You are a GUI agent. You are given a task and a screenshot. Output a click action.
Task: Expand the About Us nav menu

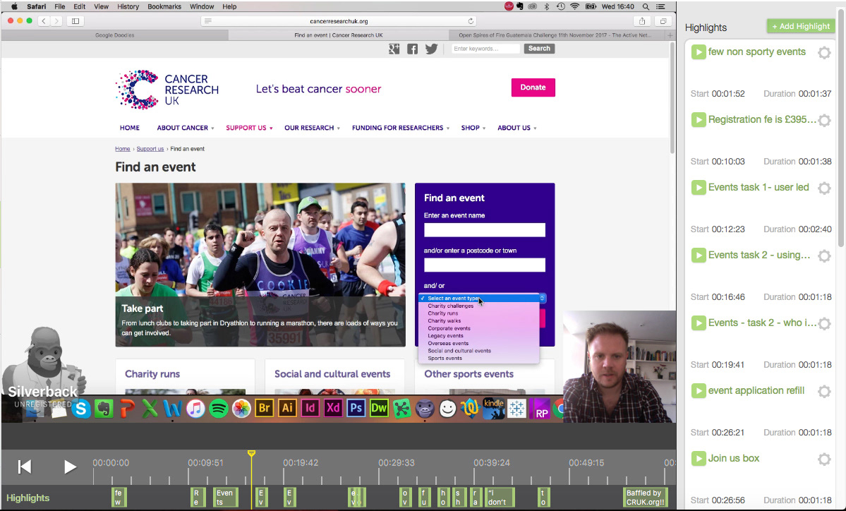click(517, 128)
